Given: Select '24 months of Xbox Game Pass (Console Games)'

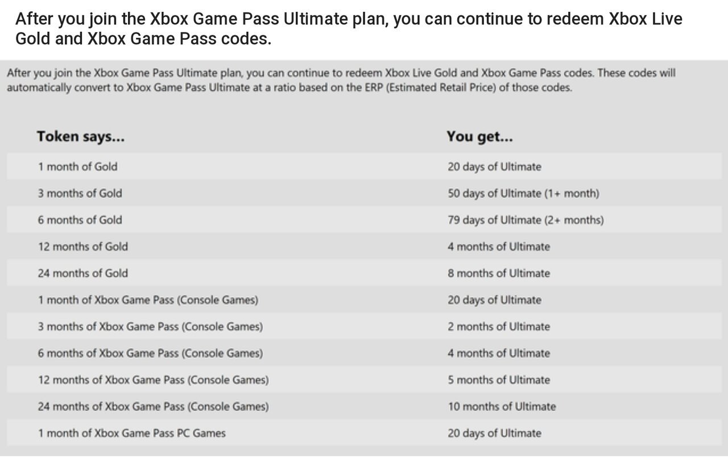Looking at the screenshot, I should click(153, 407).
